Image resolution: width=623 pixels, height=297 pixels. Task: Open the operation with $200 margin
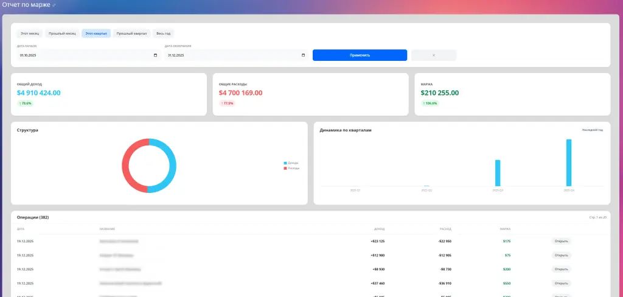point(561,269)
